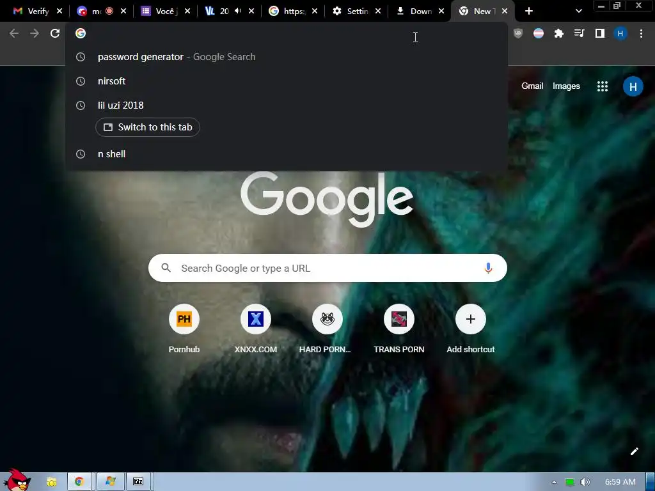Open Chrome from the taskbar

[79, 481]
